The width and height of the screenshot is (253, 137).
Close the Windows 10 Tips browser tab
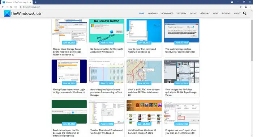30,2
